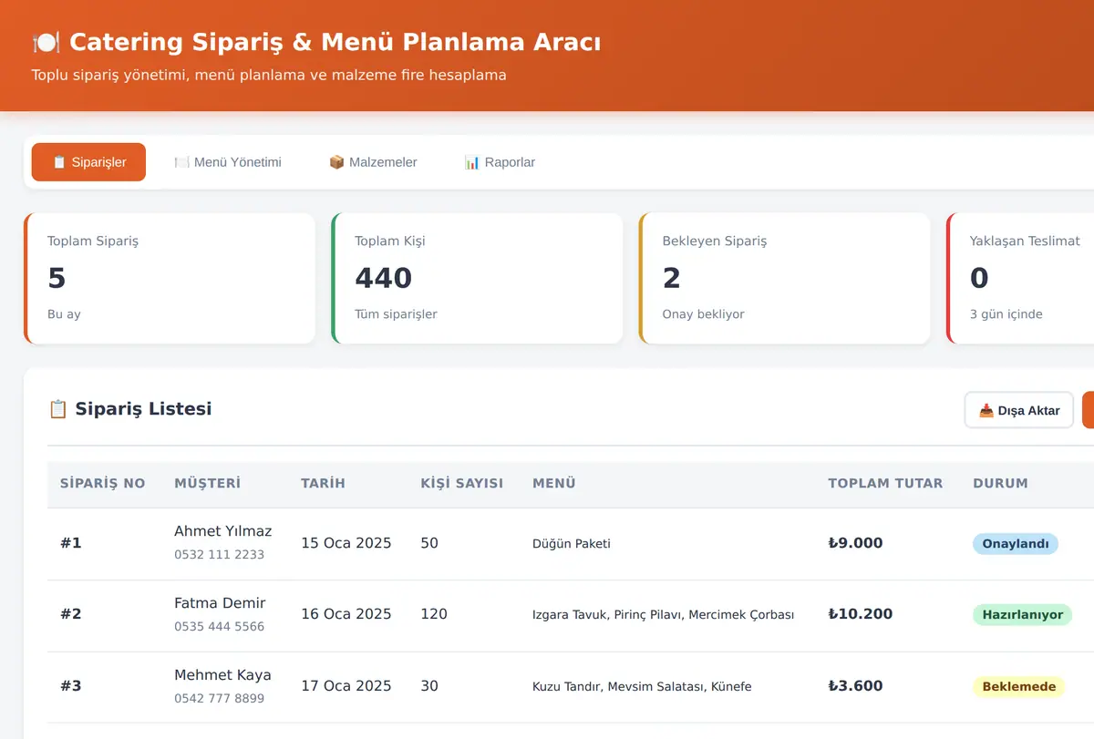This screenshot has width=1094, height=739.
Task: Go to the Malzemeler tab
Action: coord(373,162)
